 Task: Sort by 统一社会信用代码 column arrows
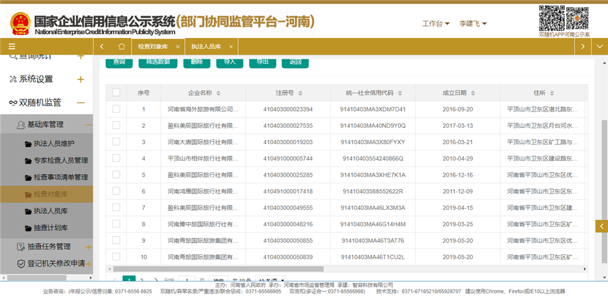tap(399, 93)
